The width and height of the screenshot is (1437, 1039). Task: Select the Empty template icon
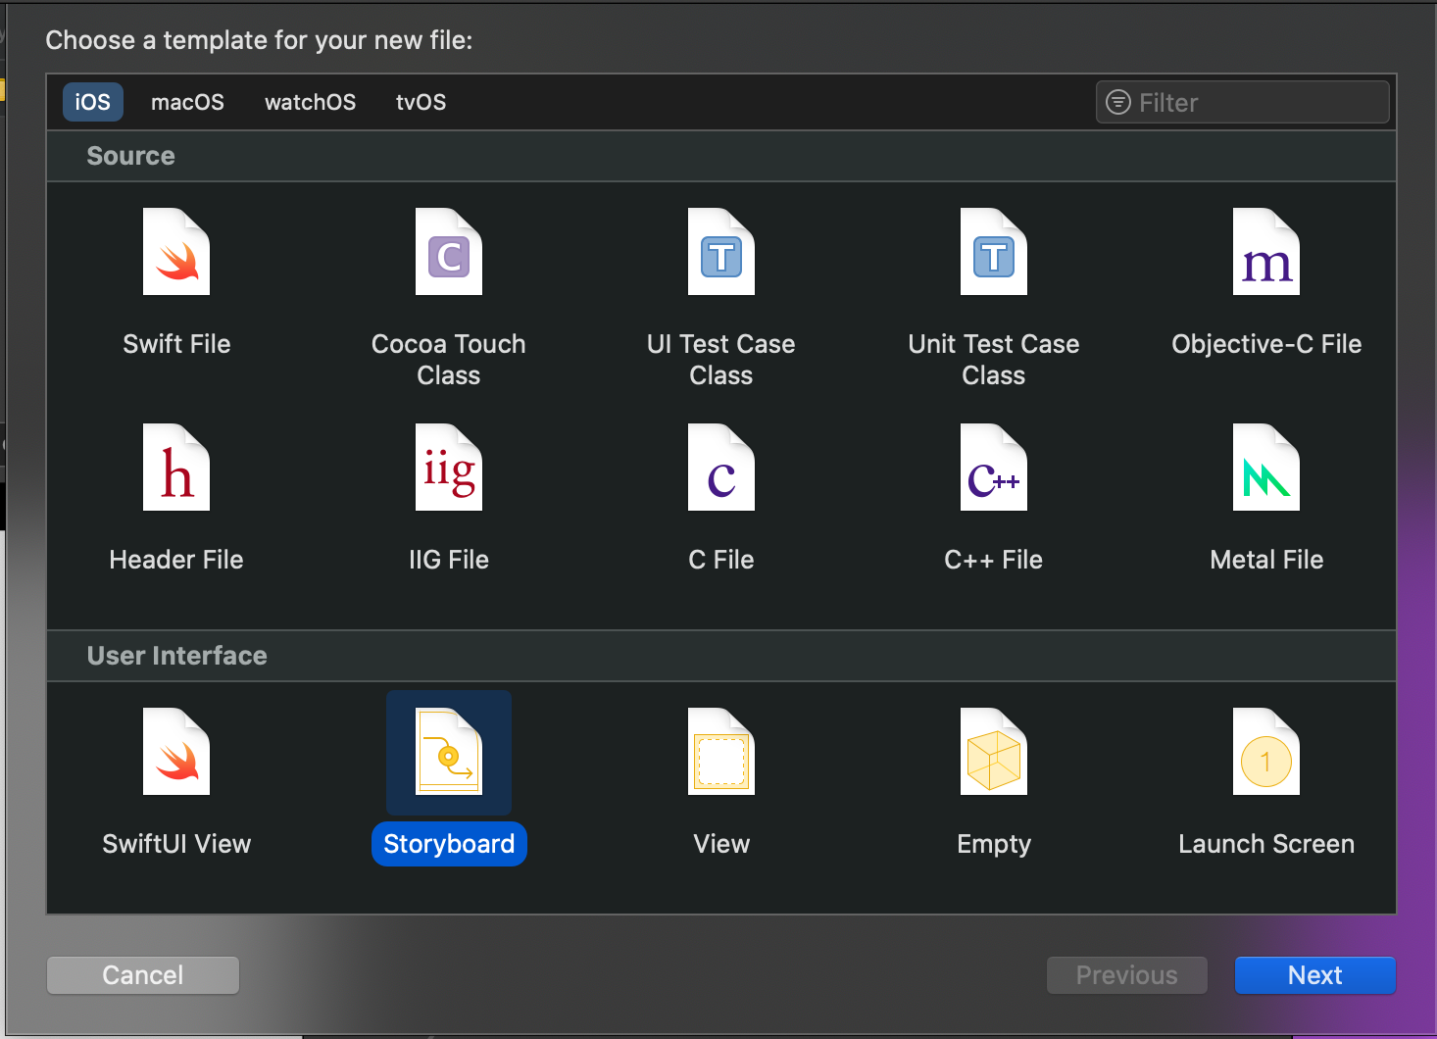tap(994, 752)
